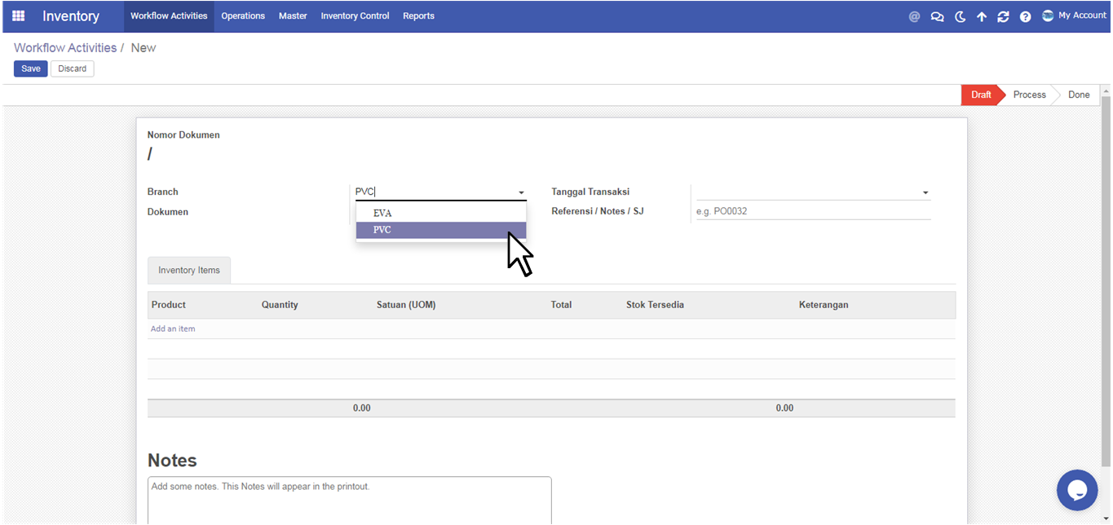
Task: Toggle dark mode moon icon
Action: [960, 16]
